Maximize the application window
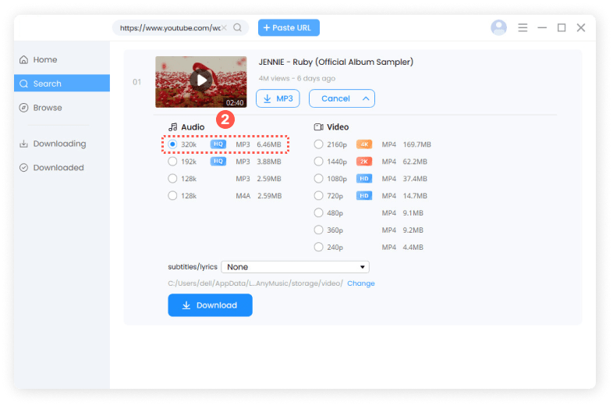Screen dimensions: 613x406 tap(562, 27)
